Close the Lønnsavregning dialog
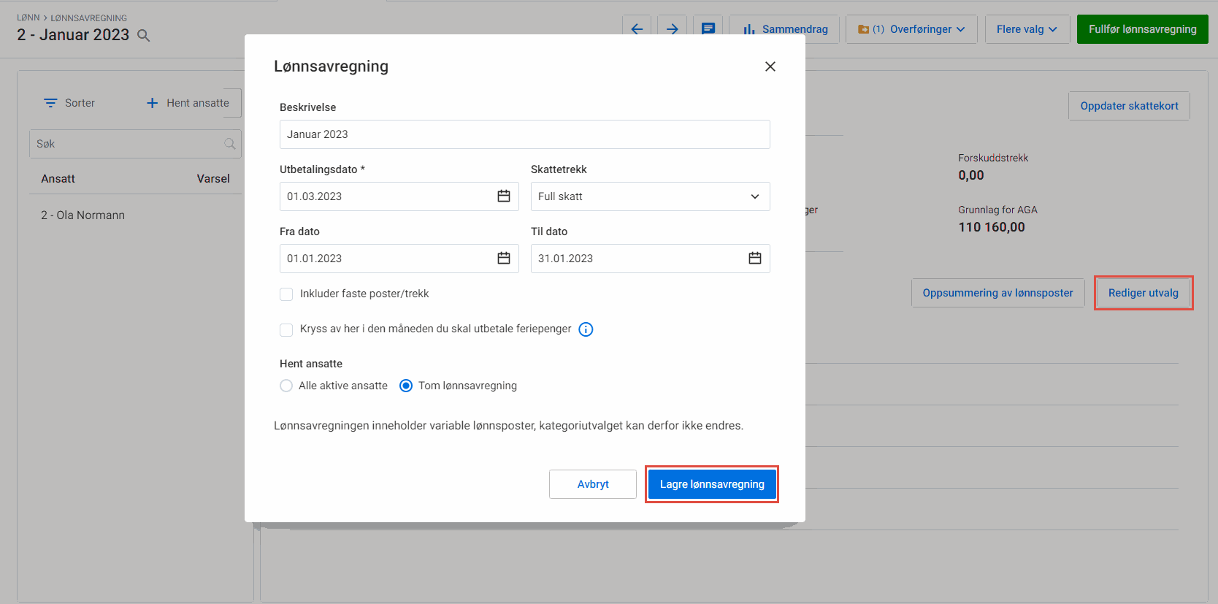 coord(770,66)
